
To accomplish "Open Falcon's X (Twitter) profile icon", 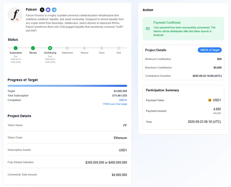I will click(42, 10).
